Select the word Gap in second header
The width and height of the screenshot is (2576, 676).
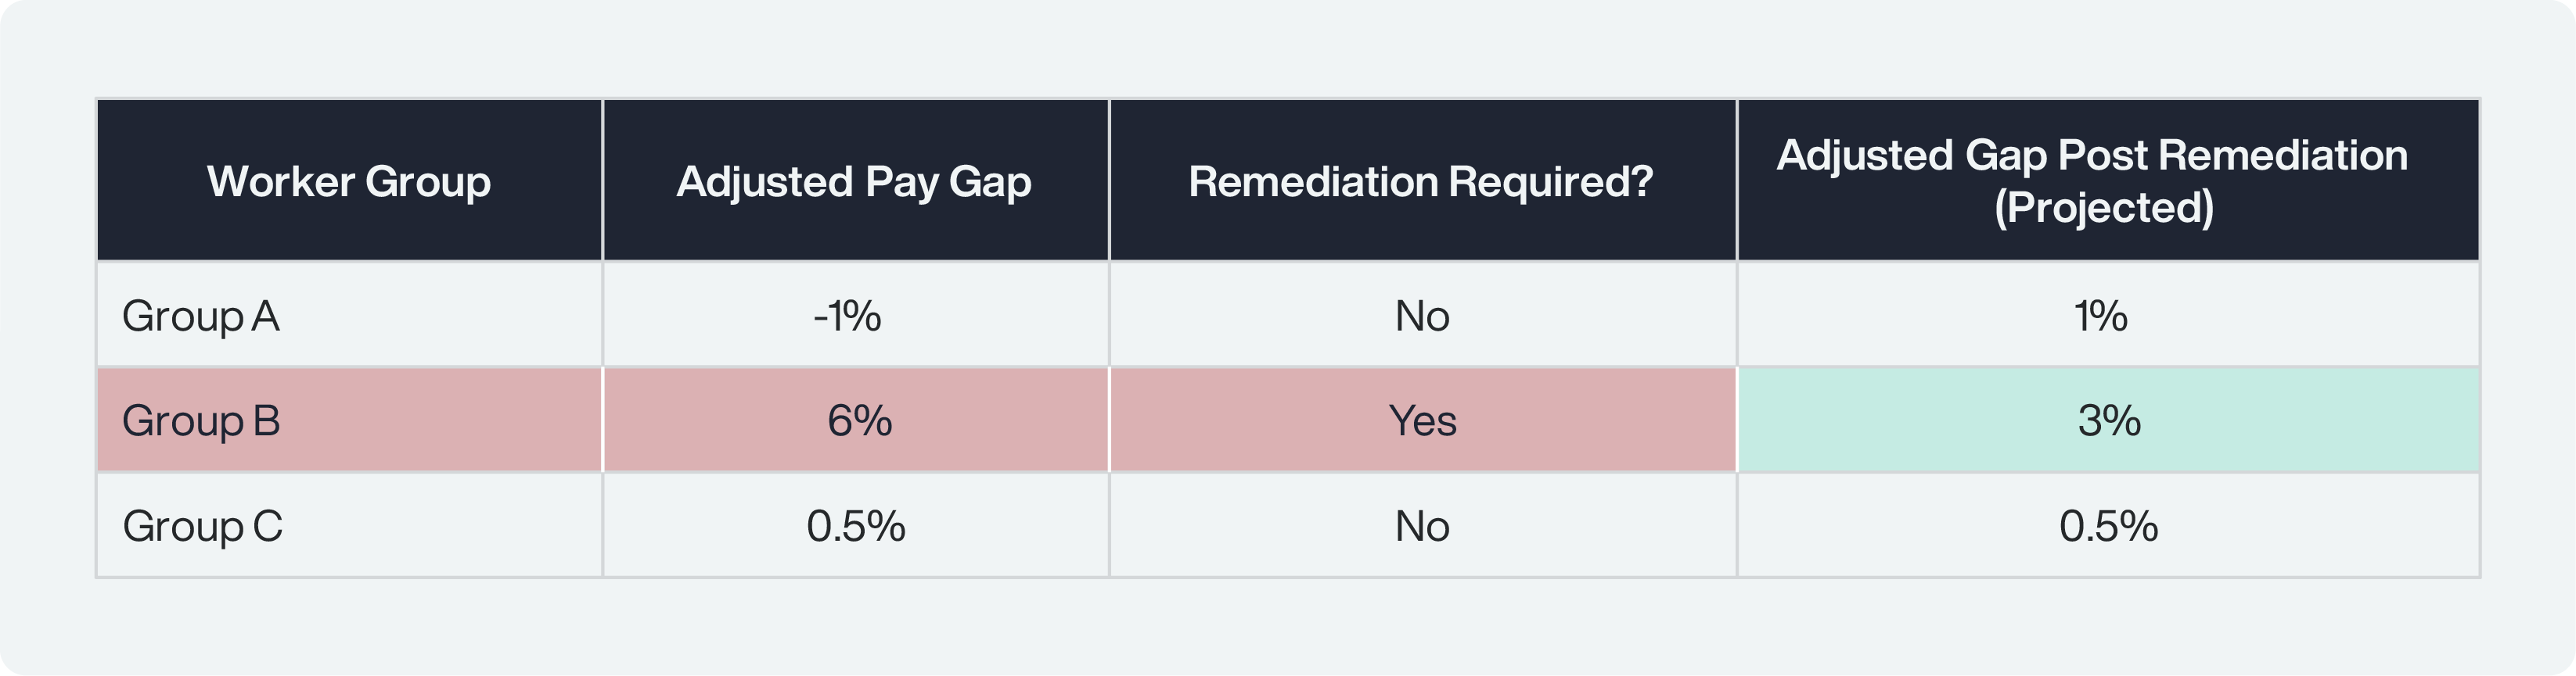990,183
